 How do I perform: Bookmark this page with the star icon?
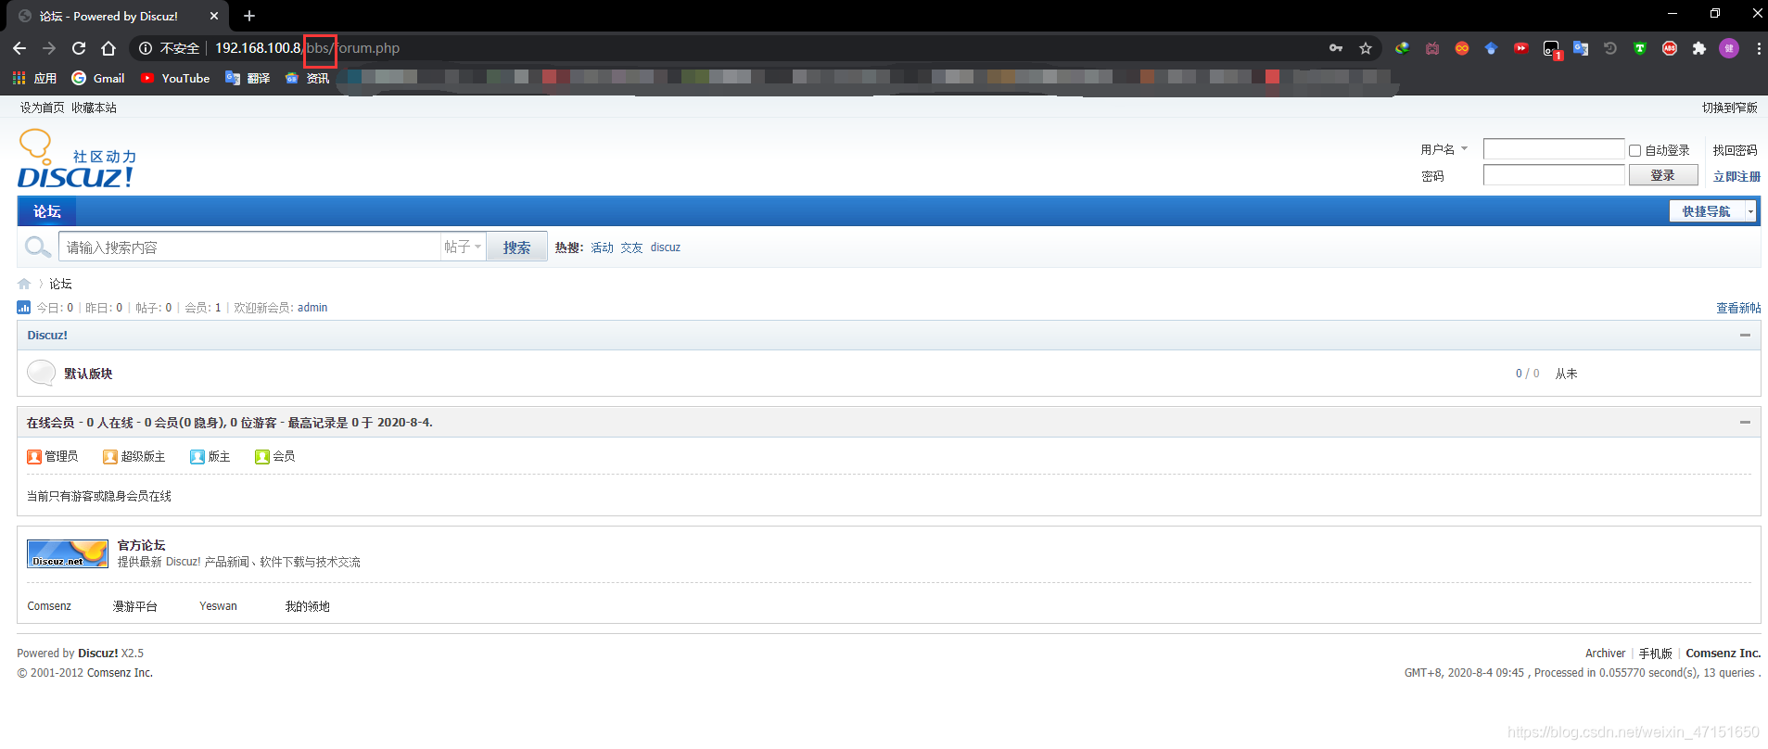(1366, 48)
